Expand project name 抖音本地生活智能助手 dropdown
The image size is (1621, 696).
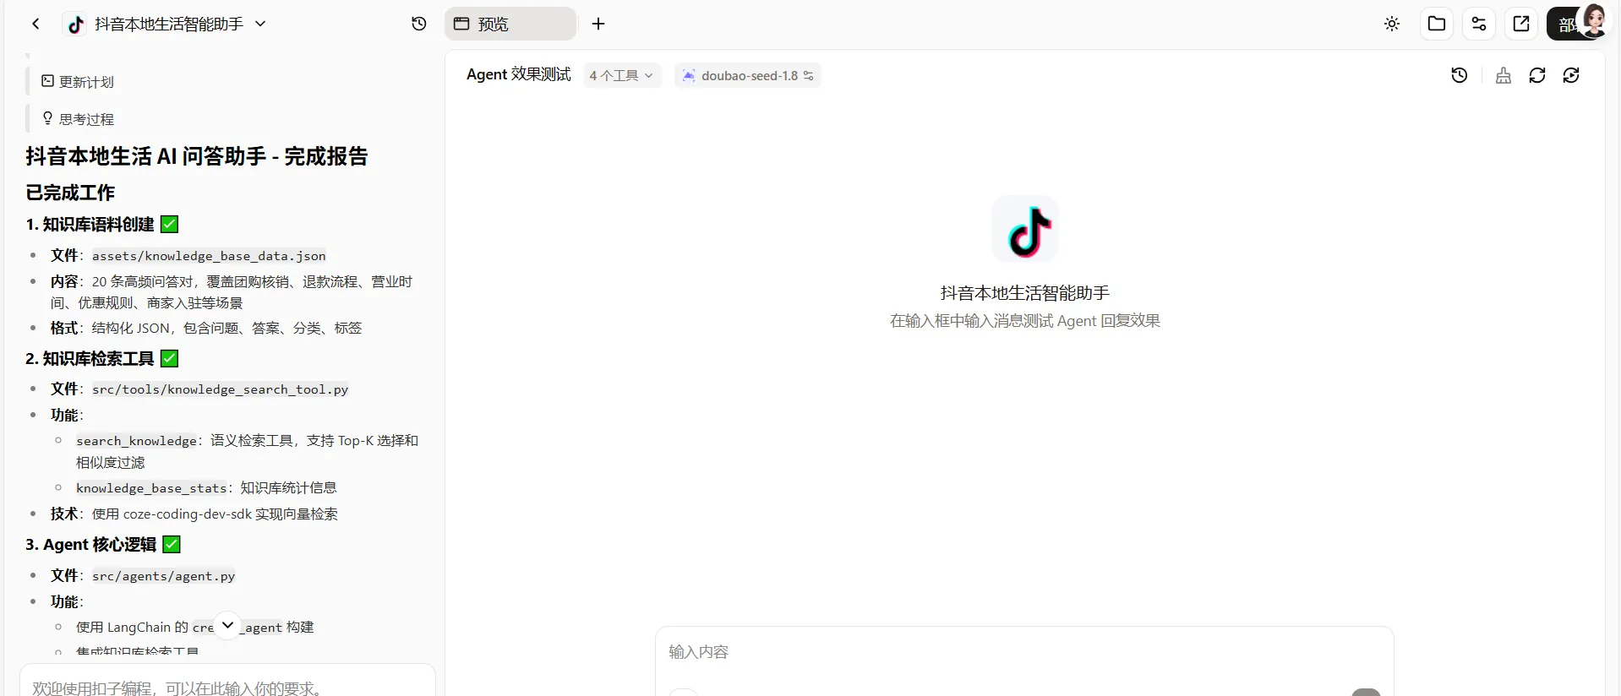[x=260, y=24]
